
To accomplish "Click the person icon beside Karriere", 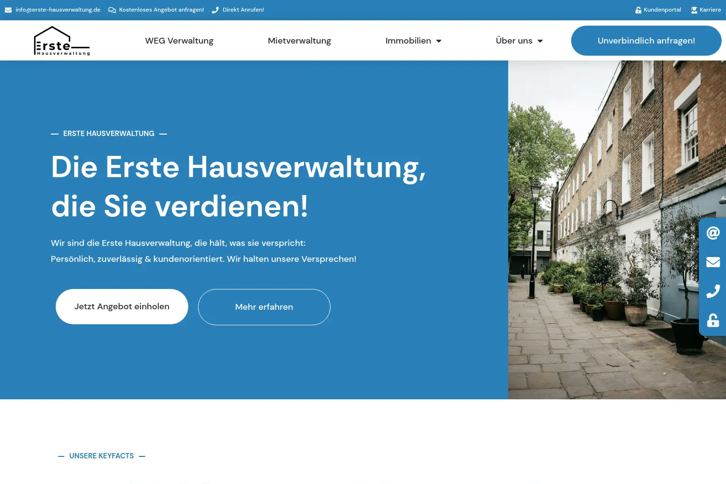I will 694,10.
